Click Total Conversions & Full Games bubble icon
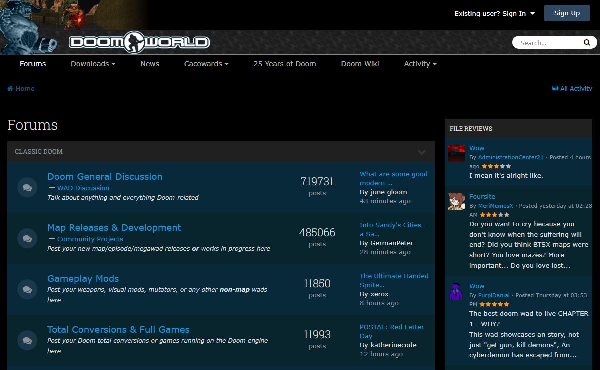This screenshot has width=600, height=370. [27, 341]
